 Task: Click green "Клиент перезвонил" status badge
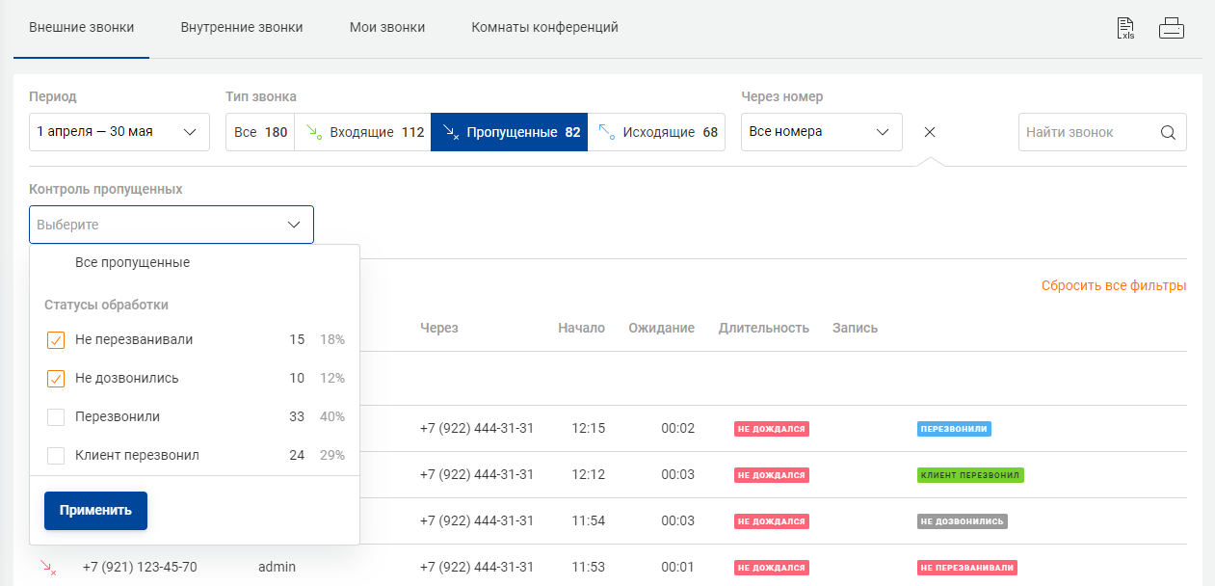970,475
